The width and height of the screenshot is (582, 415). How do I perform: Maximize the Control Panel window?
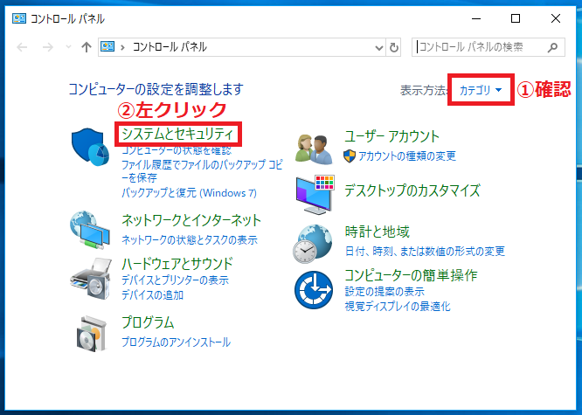(516, 18)
